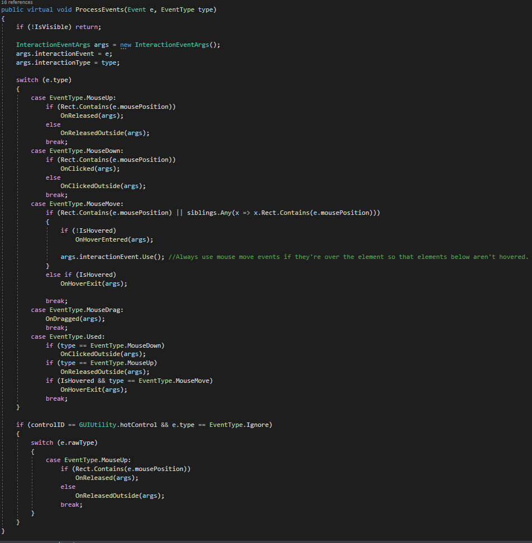532x543 pixels.
Task: Click the 'else if (IsHovered)' line
Action: pos(81,275)
